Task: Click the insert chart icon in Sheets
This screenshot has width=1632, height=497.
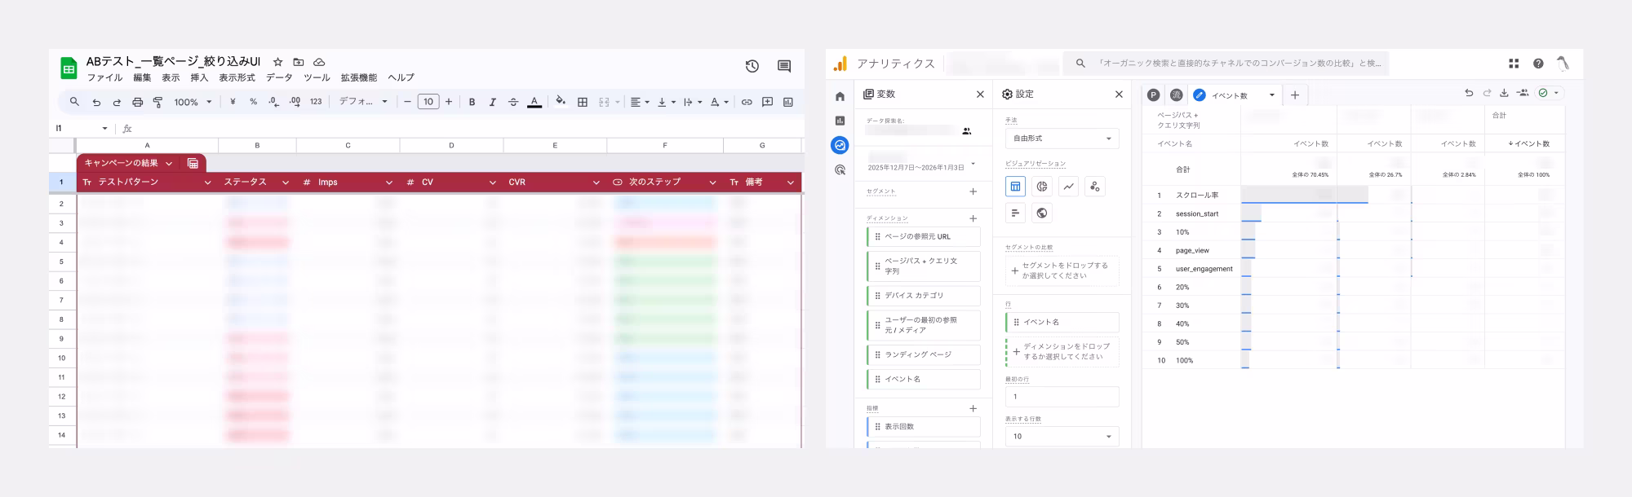Action: [x=788, y=102]
